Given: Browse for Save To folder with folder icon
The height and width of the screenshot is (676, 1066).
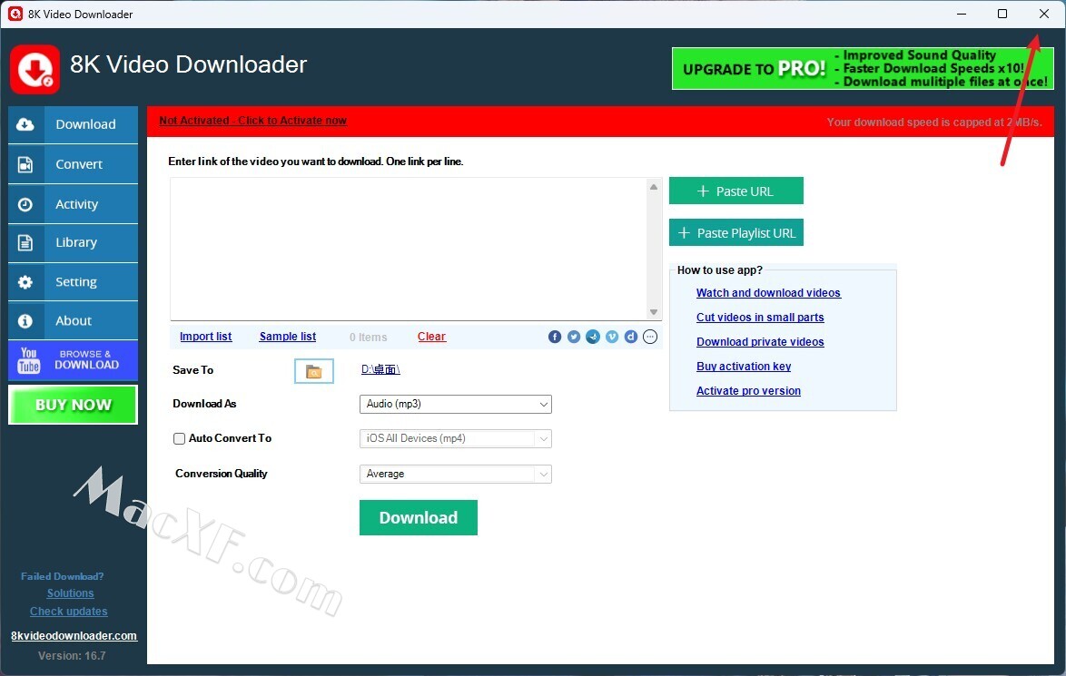Looking at the screenshot, I should click(x=314, y=371).
